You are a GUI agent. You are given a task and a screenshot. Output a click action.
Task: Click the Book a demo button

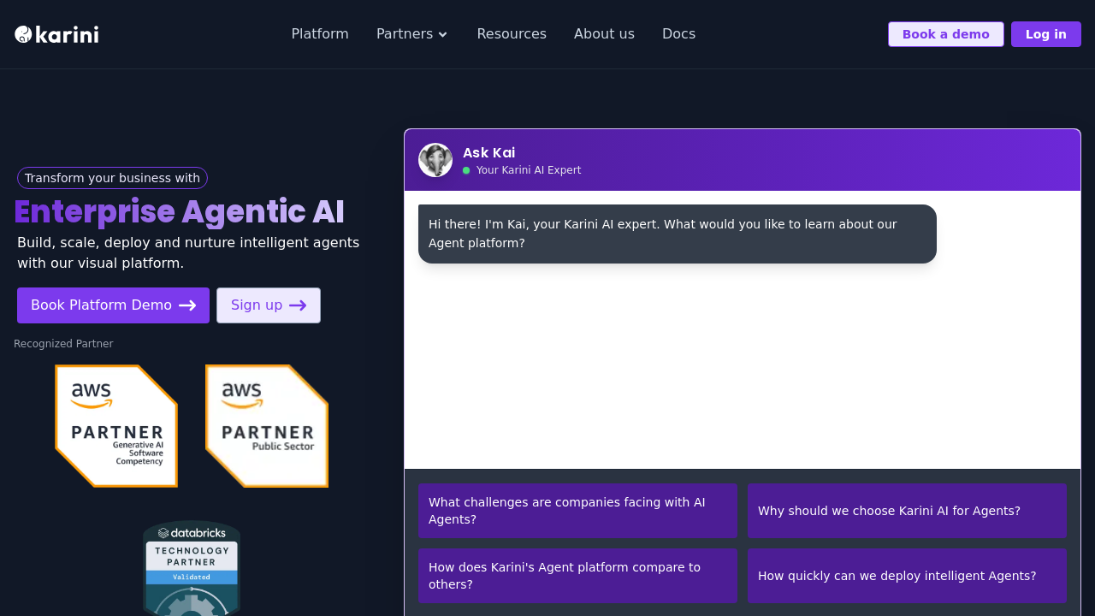(x=945, y=34)
